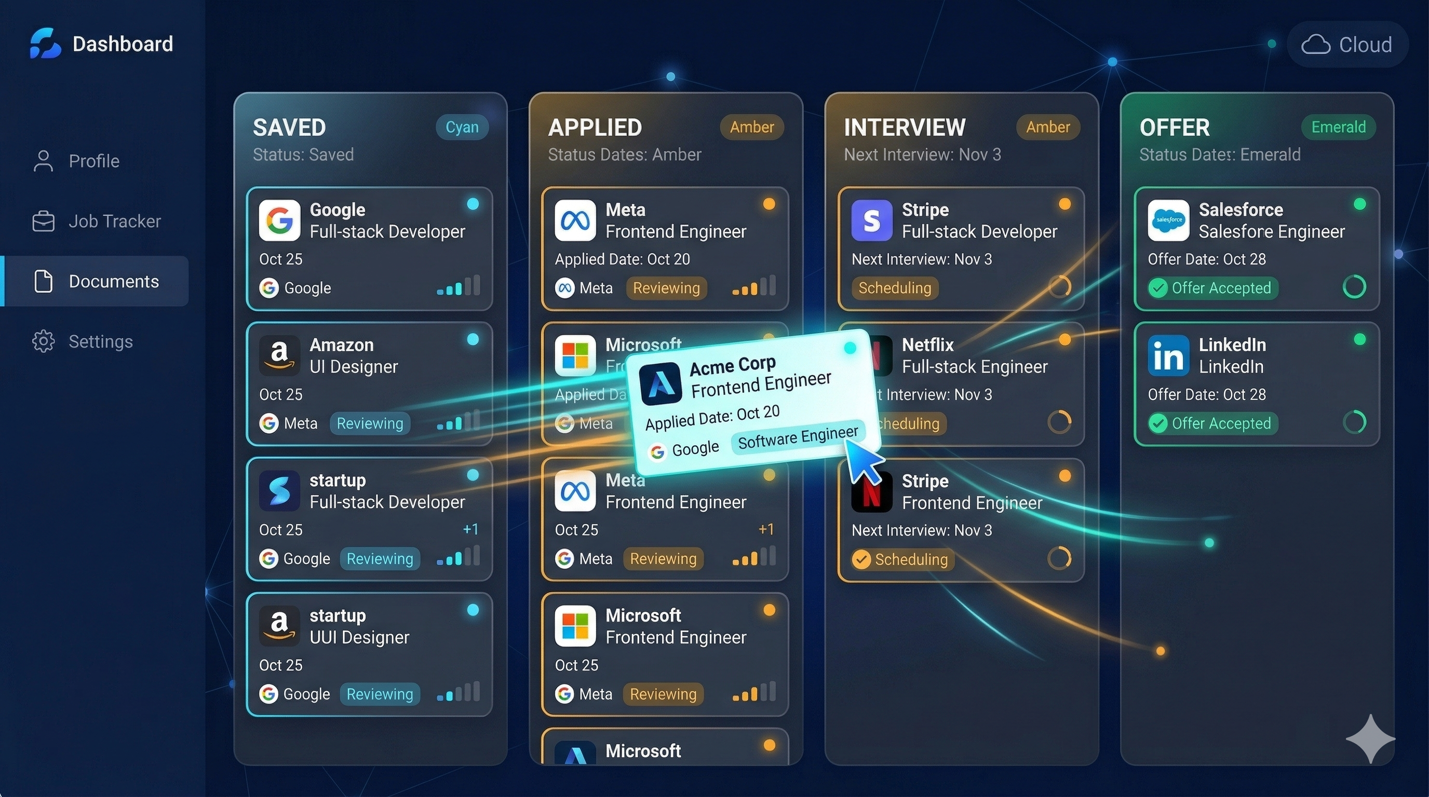The height and width of the screenshot is (797, 1429).
Task: Toggle the Offer Accepted checkmark on the LinkedIn card
Action: coord(1158,423)
